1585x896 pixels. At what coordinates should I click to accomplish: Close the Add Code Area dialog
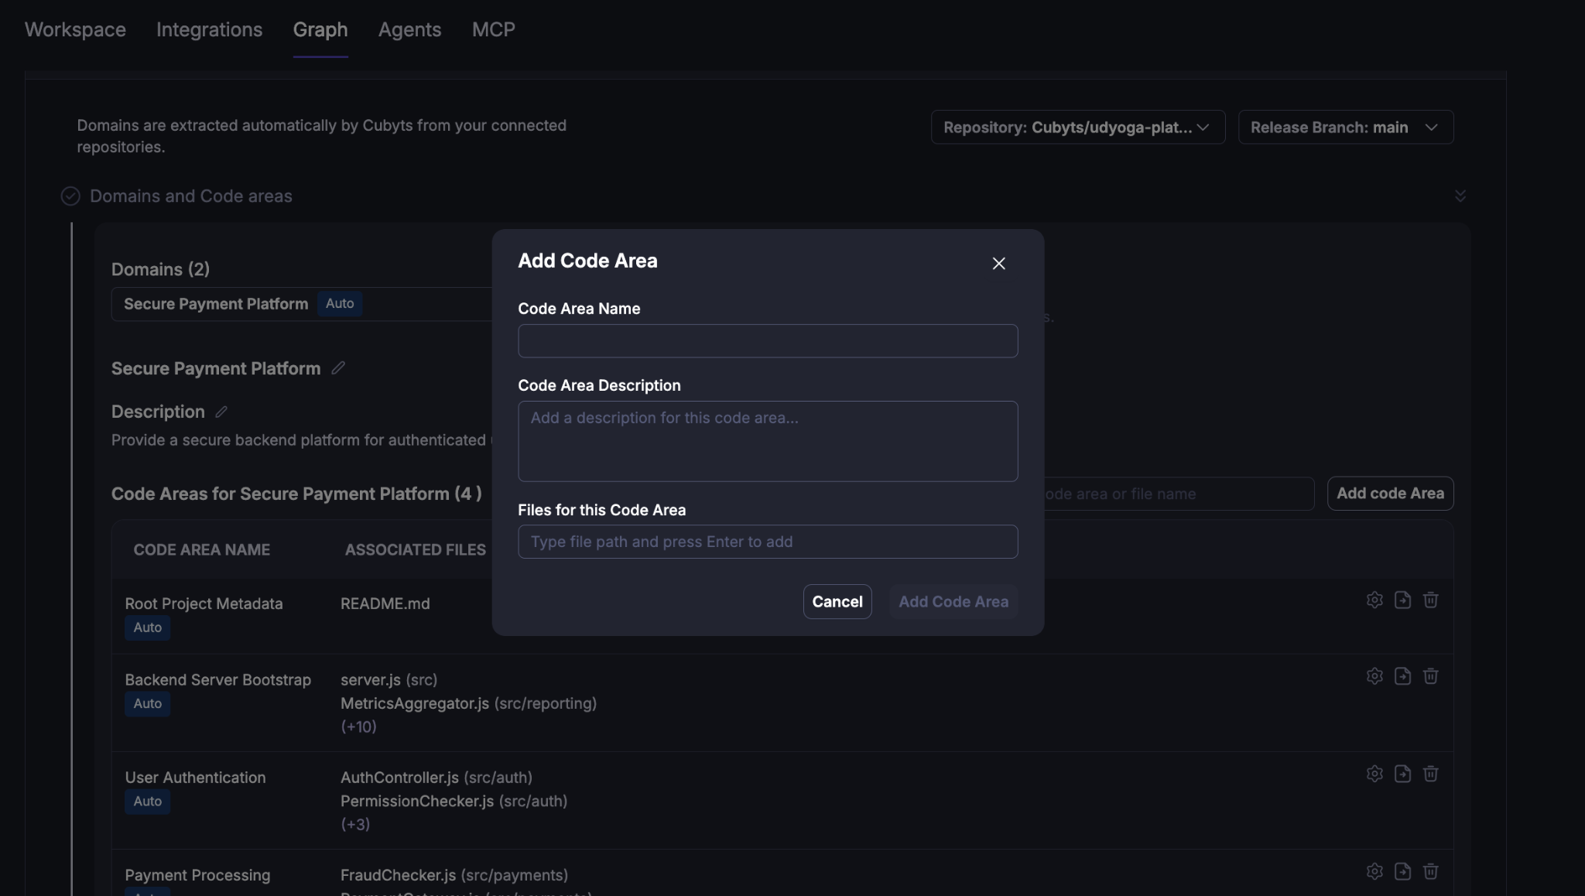(x=998, y=264)
